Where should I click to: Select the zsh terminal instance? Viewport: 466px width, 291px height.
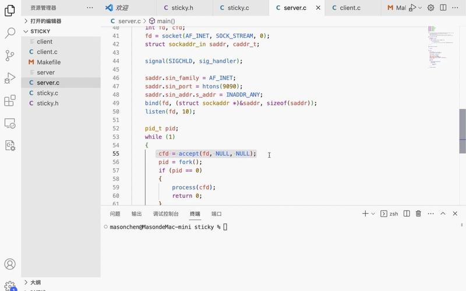point(389,214)
